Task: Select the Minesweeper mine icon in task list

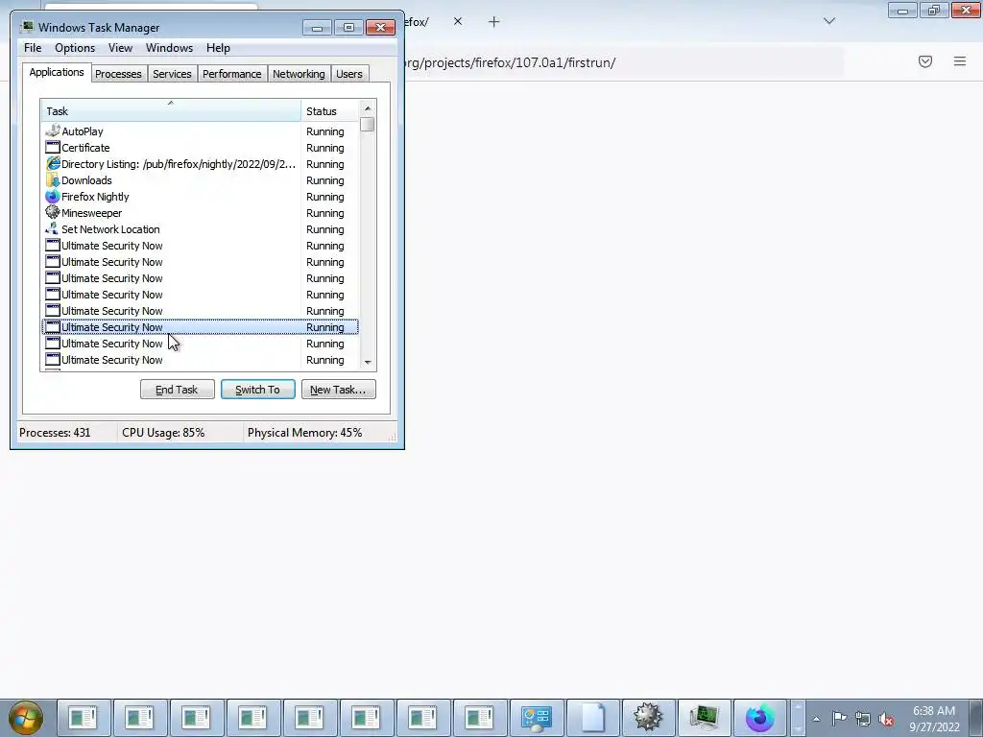Action: click(x=53, y=212)
